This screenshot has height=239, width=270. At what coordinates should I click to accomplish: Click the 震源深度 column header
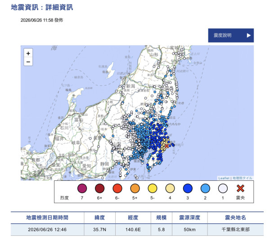[x=189, y=218]
